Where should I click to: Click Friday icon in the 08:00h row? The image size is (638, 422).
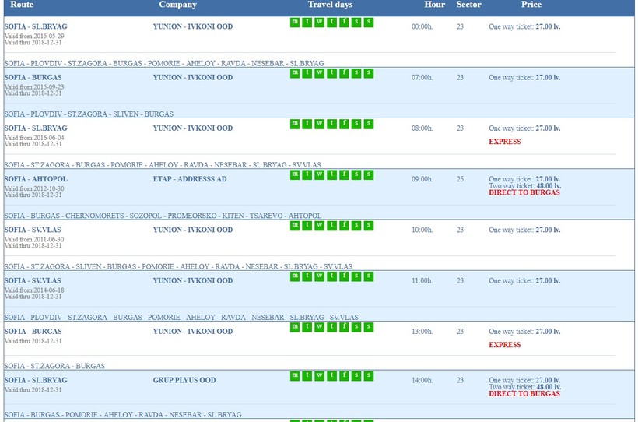click(344, 124)
